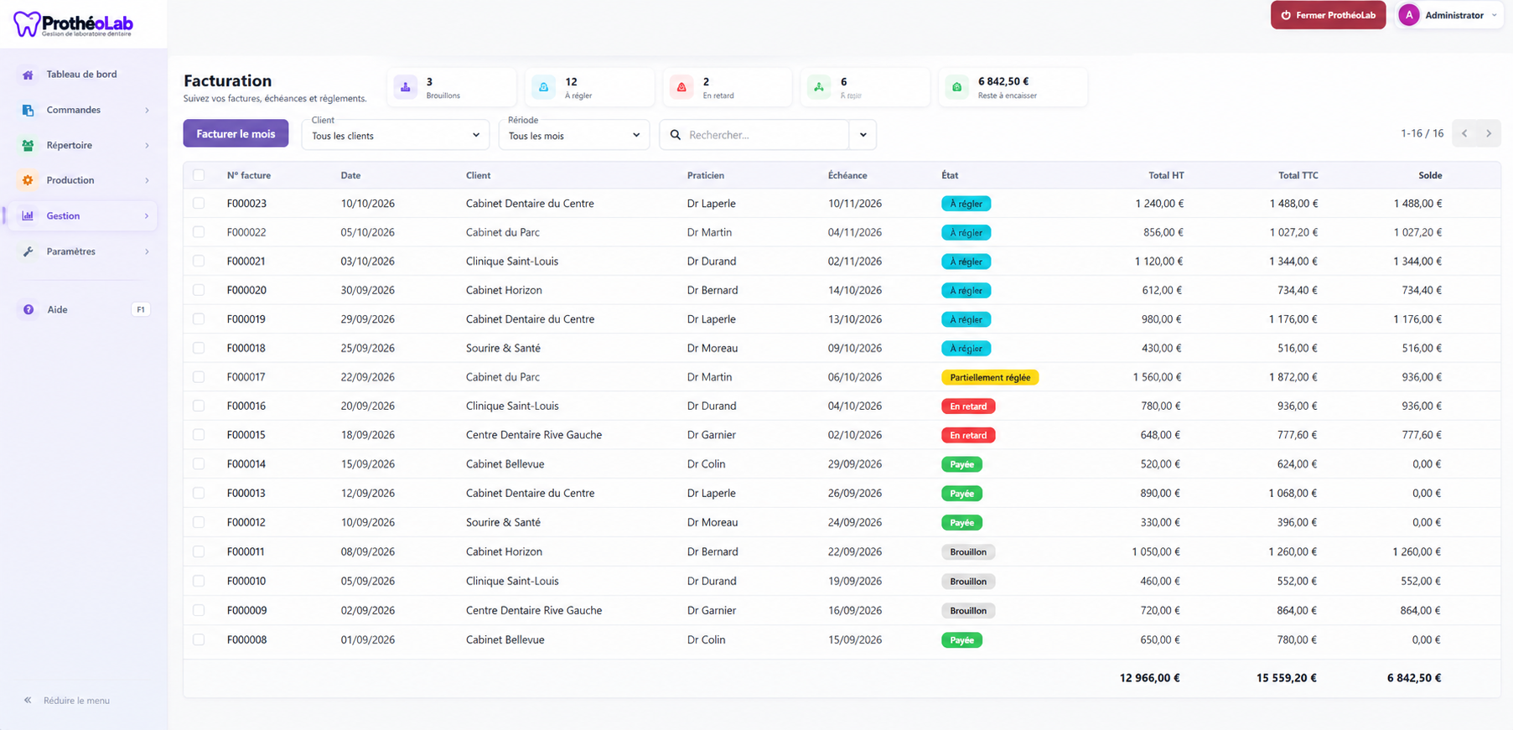
Task: Click the Production gear icon
Action: point(28,180)
